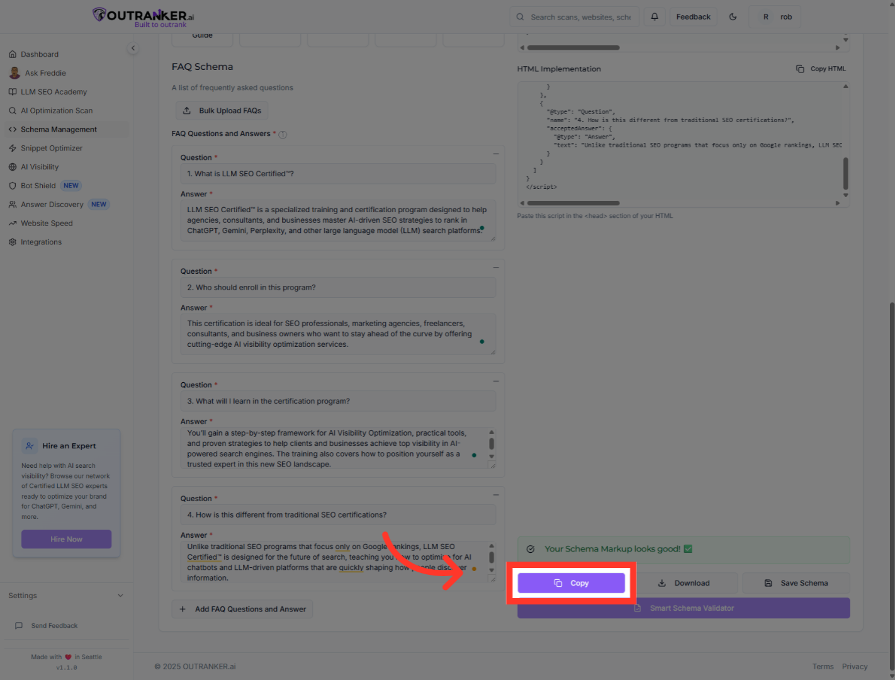
Task: Collapse question 1 with its minus icon
Action: point(496,154)
